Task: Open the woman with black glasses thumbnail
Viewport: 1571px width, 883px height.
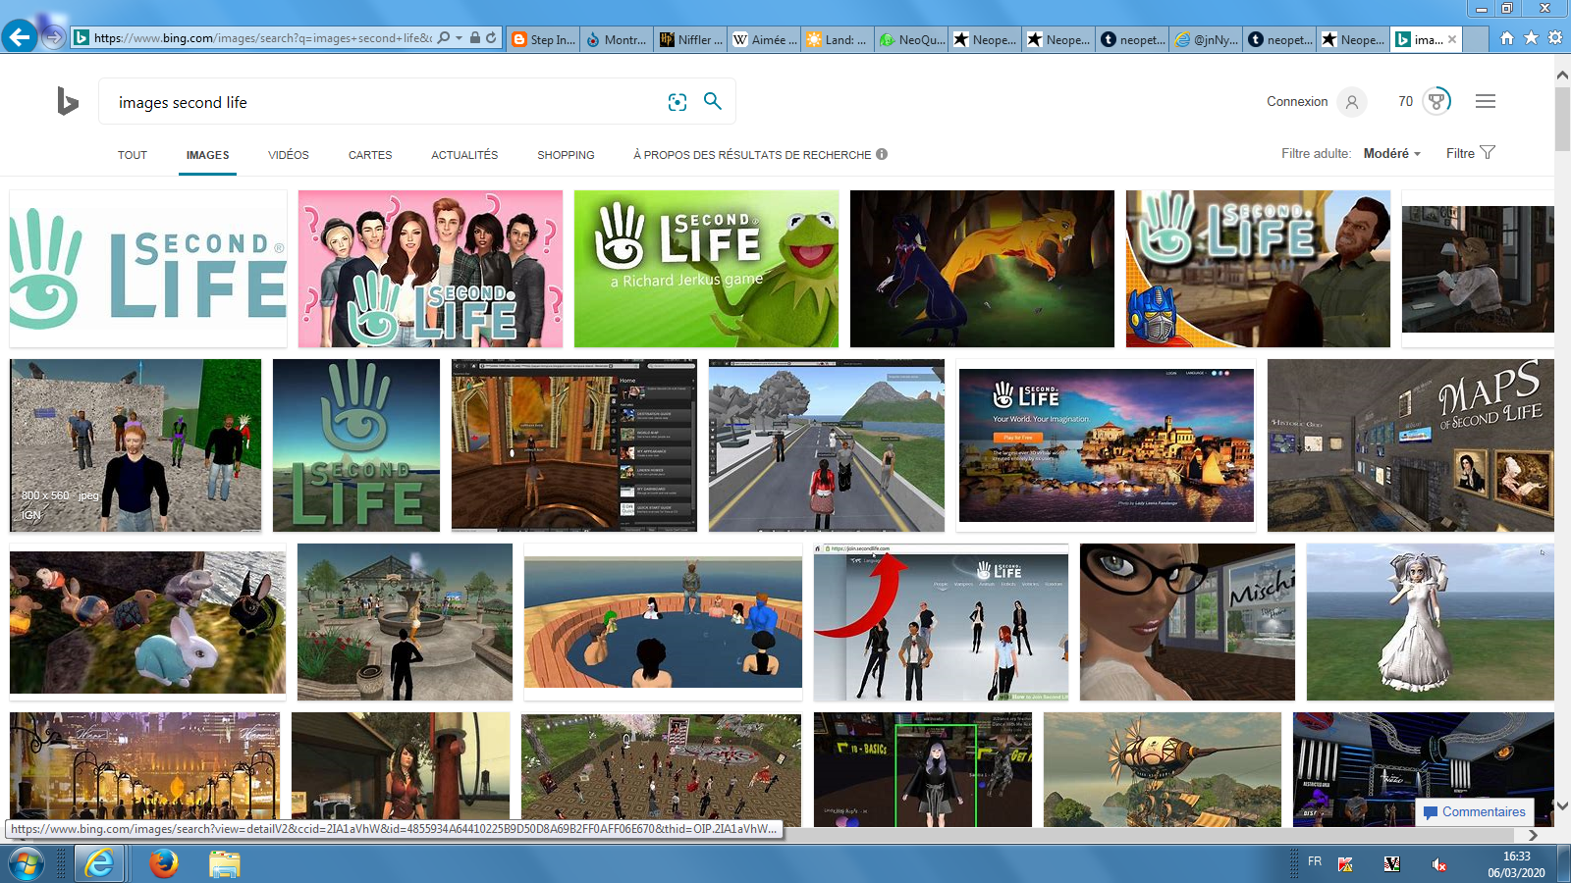Action: pos(1187,622)
